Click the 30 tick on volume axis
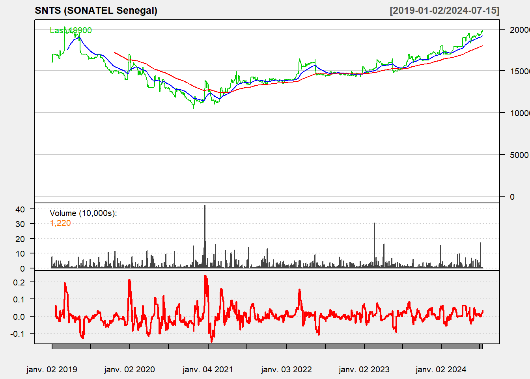 point(20,224)
